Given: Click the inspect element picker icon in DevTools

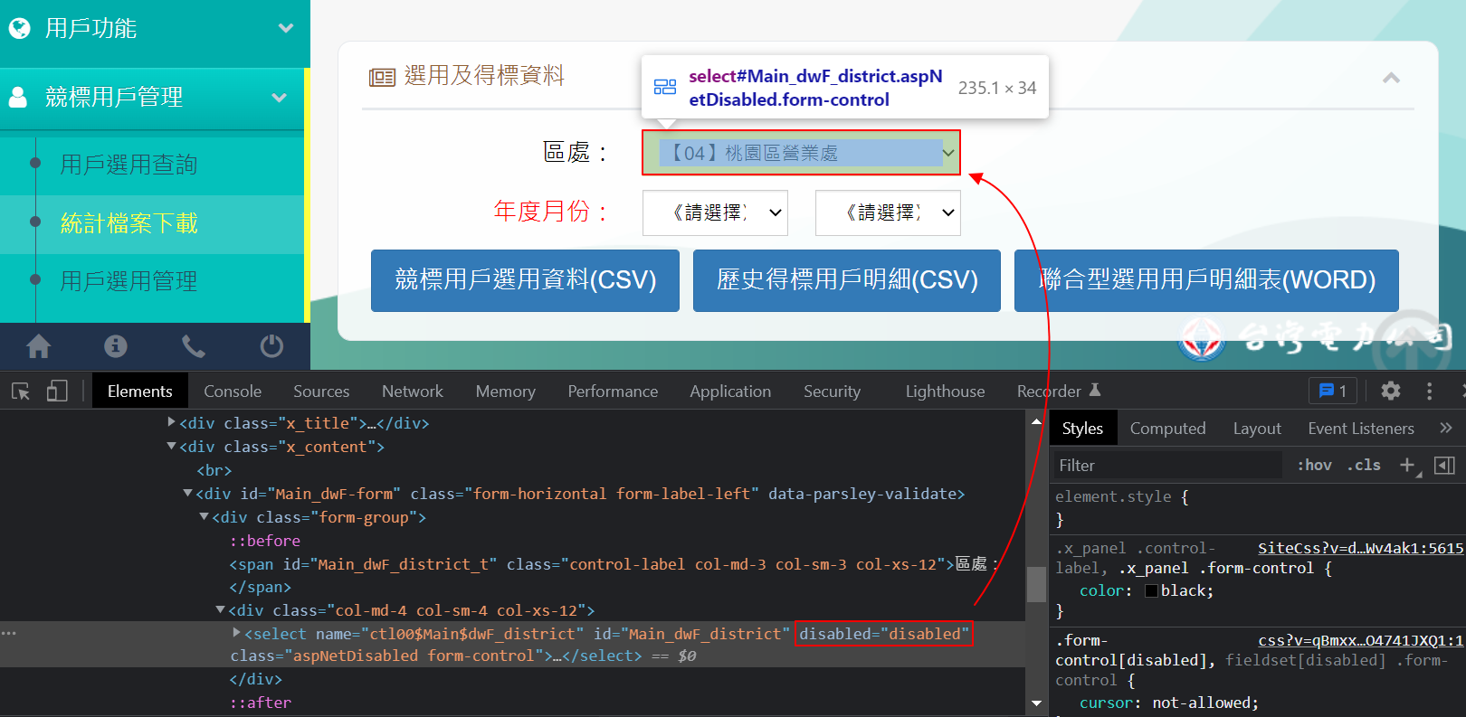Looking at the screenshot, I should [x=21, y=392].
